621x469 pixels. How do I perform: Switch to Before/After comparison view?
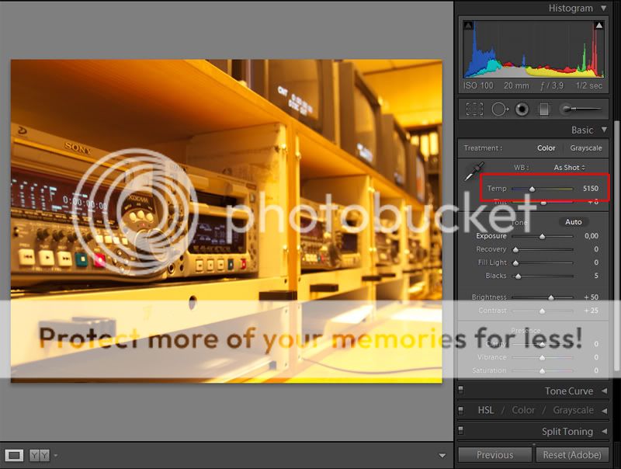click(x=40, y=456)
